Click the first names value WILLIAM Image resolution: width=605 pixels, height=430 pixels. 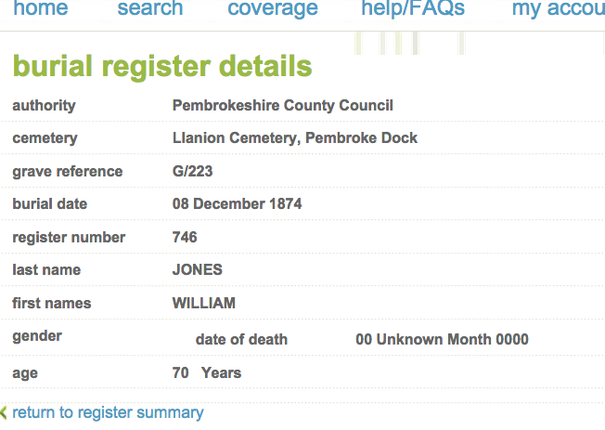[204, 304]
